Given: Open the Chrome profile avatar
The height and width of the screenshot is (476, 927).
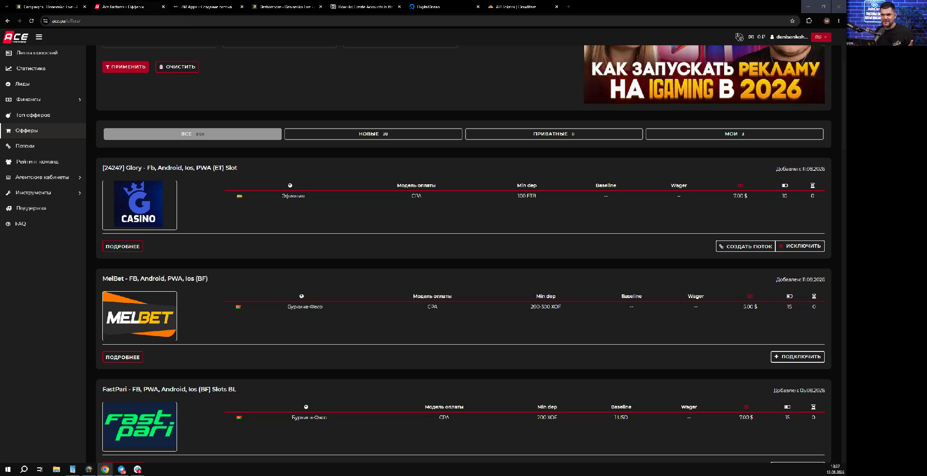Looking at the screenshot, I should (826, 21).
